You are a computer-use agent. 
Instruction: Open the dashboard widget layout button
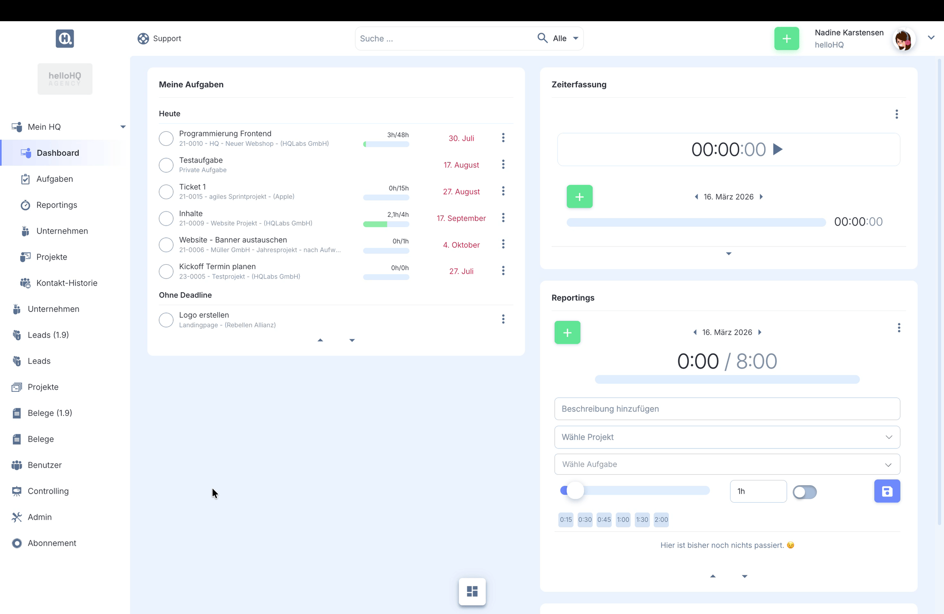click(472, 591)
